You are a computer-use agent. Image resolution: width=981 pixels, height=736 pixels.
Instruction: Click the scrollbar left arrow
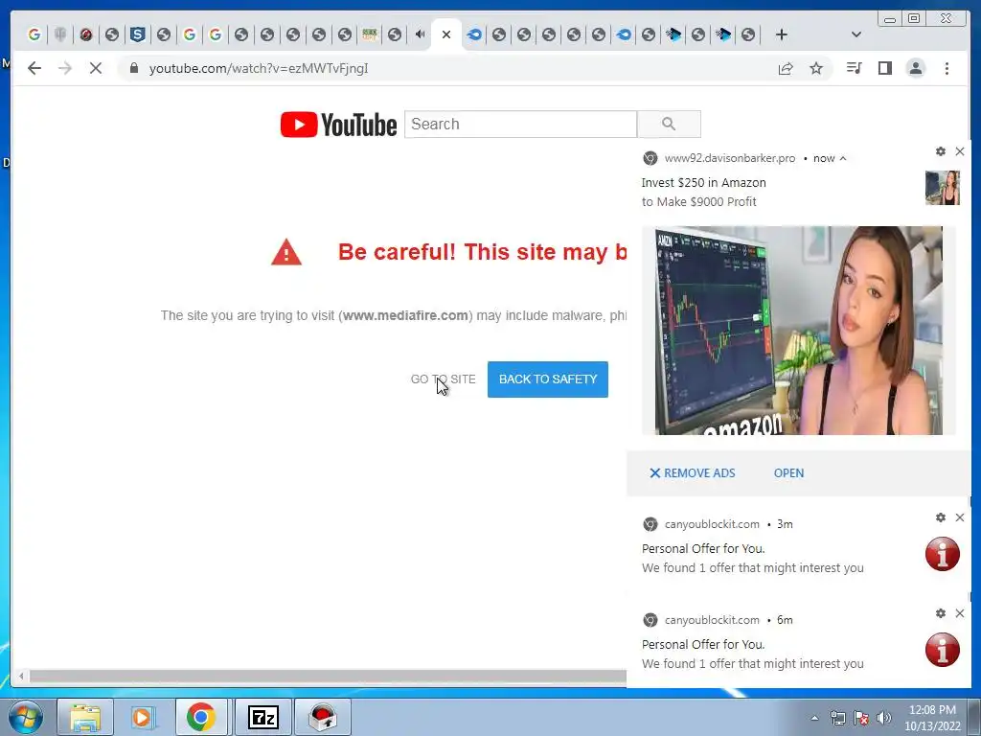coord(21,677)
